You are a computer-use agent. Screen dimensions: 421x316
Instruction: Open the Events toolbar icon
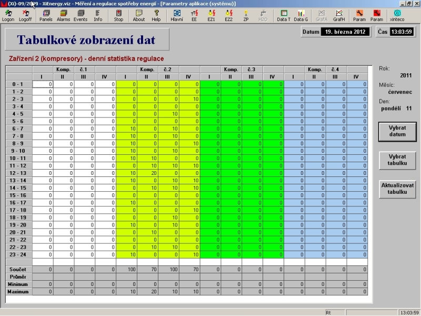point(81,16)
